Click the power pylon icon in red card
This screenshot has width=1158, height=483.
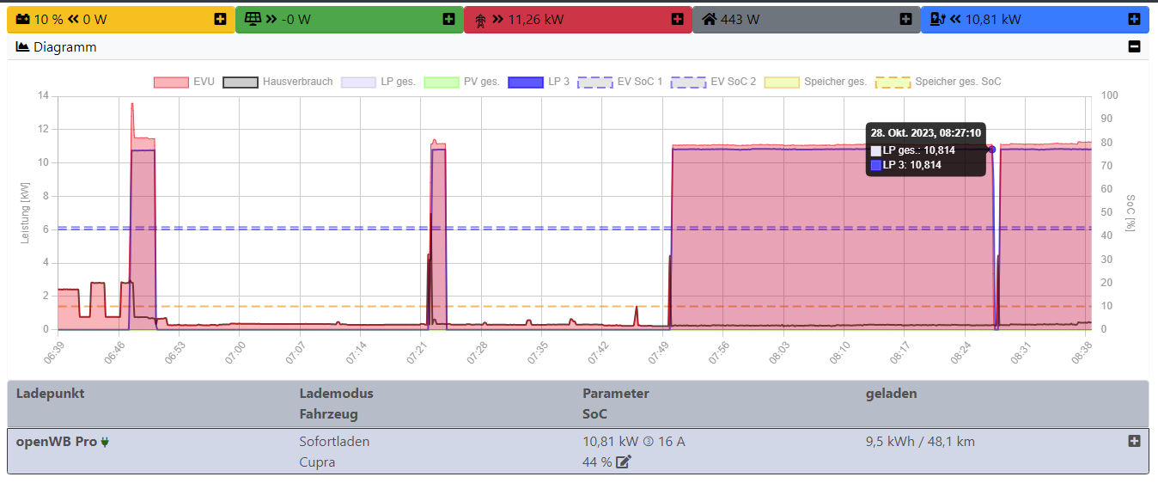point(480,19)
